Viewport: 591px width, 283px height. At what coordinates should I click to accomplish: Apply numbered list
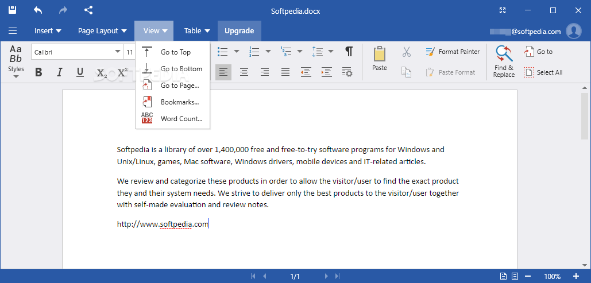click(254, 52)
